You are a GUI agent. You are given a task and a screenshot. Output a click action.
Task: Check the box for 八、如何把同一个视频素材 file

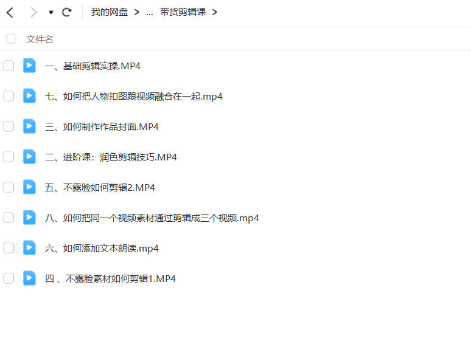9,218
